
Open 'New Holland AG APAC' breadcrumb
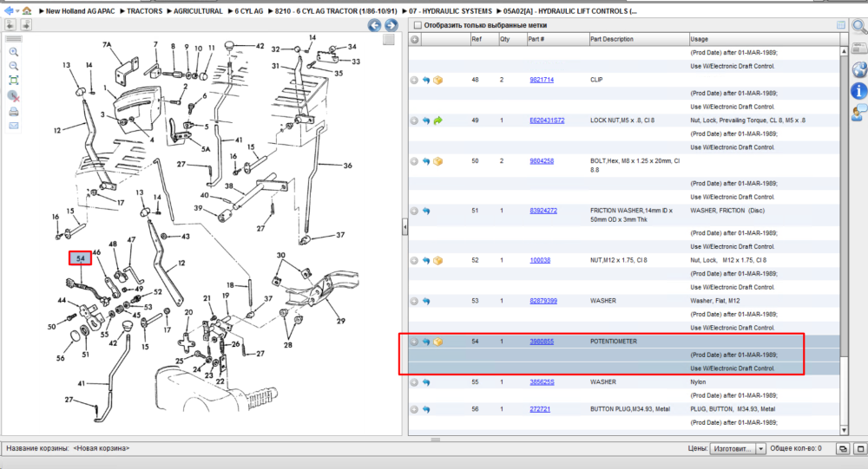pyautogui.click(x=80, y=11)
